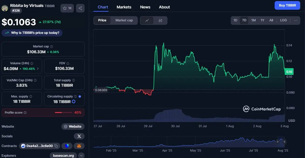Image resolution: width=305 pixels, height=158 pixels.
Task: Toggle LOG scale on chart
Action: pos(283,20)
